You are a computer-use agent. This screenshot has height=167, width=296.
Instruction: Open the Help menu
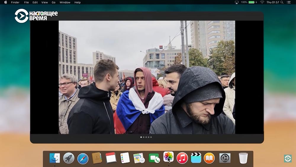(77, 2)
